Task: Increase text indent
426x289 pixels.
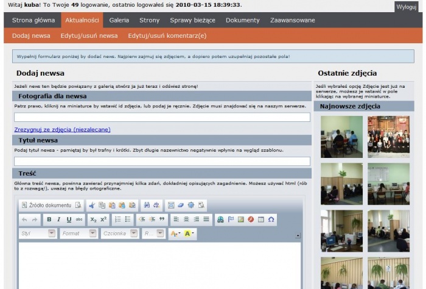Action: point(152,219)
